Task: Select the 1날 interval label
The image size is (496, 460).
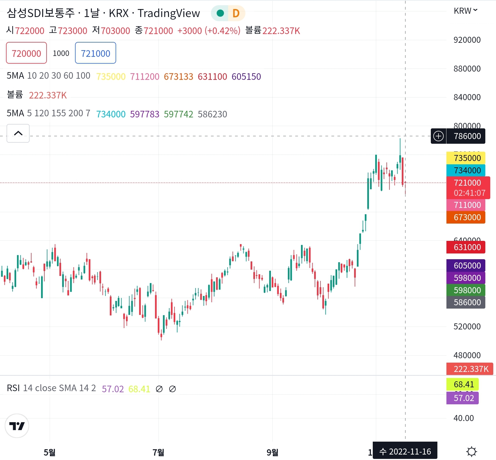Action: (x=91, y=13)
